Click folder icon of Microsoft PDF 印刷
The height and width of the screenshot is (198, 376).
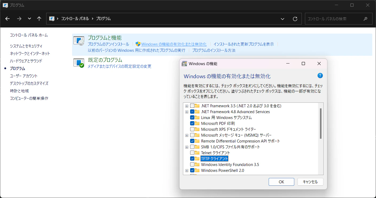coord(197,124)
